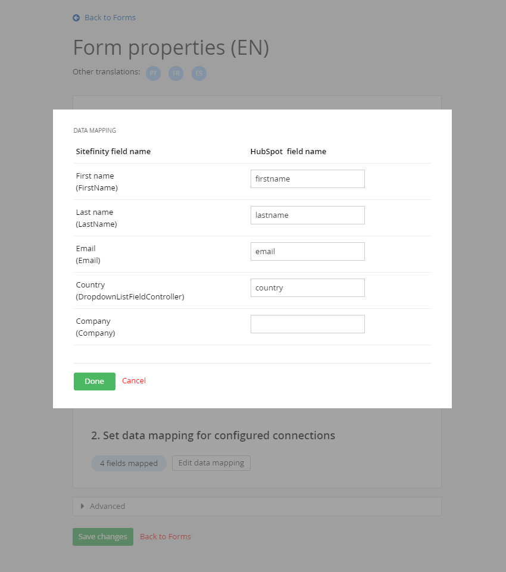The height and width of the screenshot is (572, 506).
Task: Cancel the data mapping dialog
Action: 134,381
